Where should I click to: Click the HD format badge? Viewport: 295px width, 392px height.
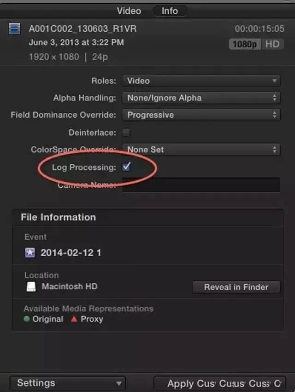(x=271, y=44)
